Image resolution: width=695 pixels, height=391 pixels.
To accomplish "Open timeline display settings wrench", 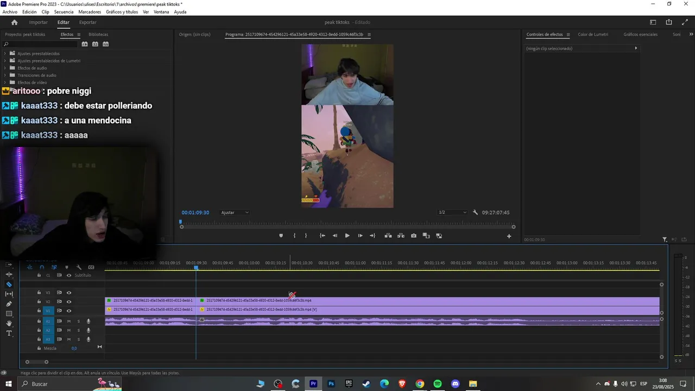I will click(x=79, y=267).
